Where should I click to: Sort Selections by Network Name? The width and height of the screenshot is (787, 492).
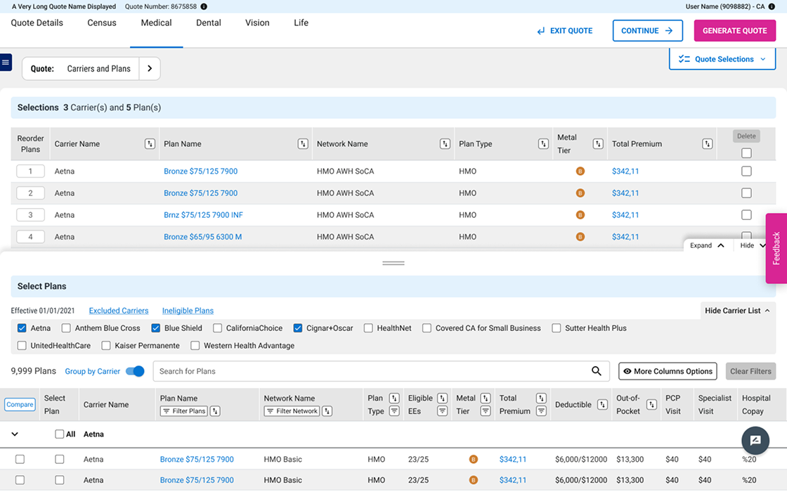pos(445,143)
